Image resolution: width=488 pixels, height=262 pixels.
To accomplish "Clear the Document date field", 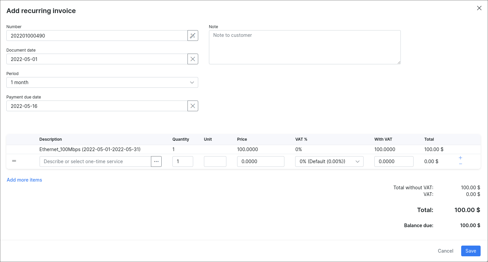I will (x=193, y=59).
